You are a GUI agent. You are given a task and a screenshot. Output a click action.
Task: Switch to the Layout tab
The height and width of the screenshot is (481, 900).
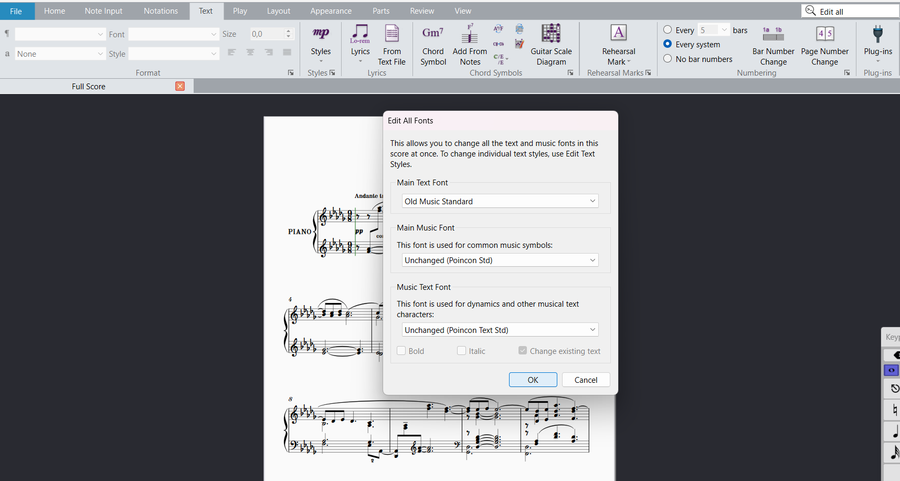click(x=278, y=11)
